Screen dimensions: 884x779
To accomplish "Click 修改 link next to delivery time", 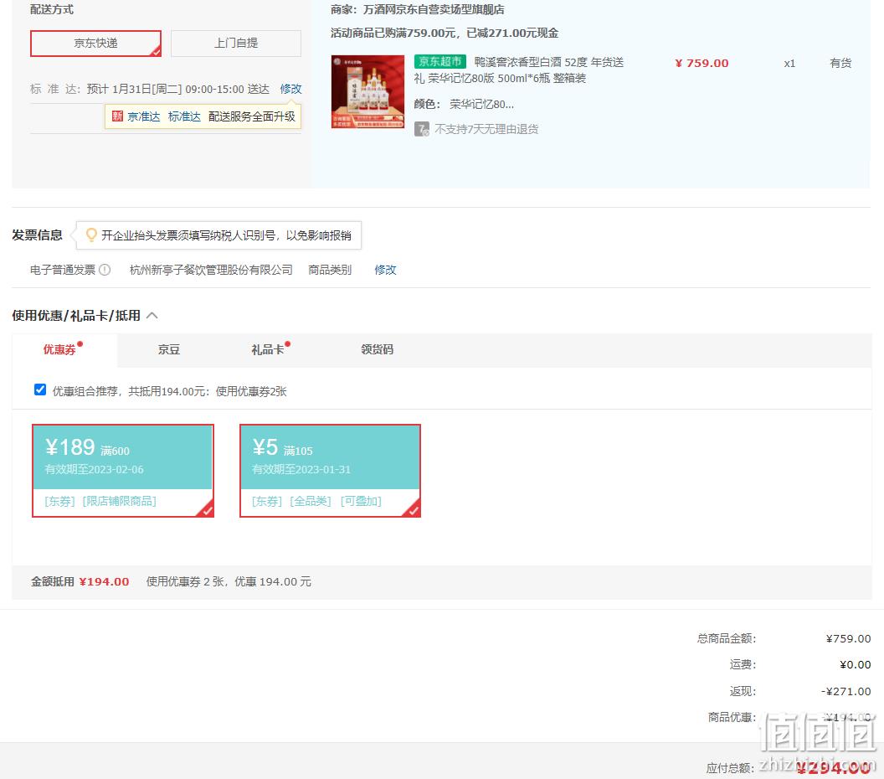I will click(x=291, y=89).
